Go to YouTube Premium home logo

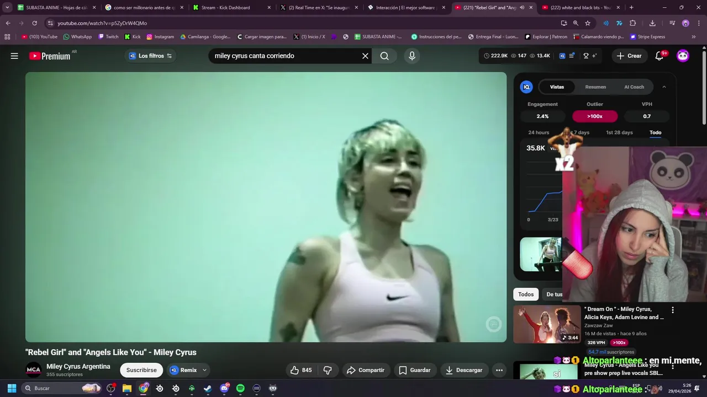pos(50,56)
